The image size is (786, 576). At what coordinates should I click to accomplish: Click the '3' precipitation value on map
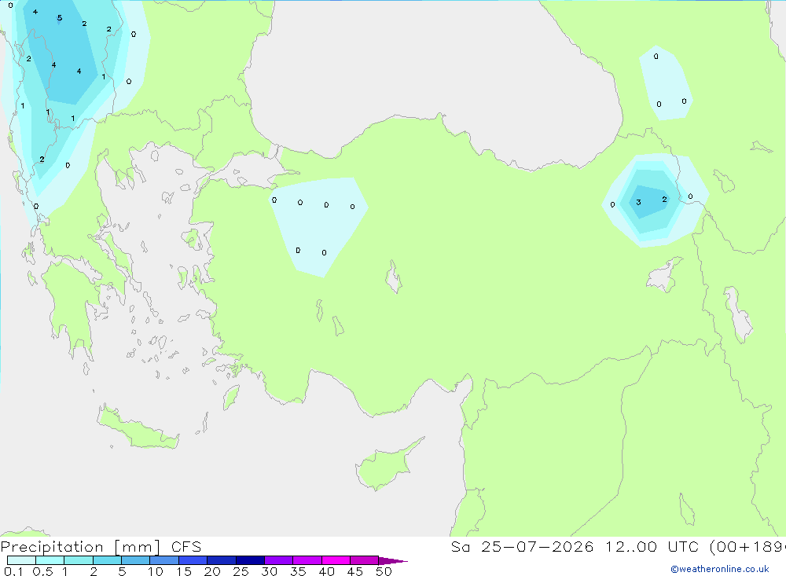pyautogui.click(x=638, y=203)
